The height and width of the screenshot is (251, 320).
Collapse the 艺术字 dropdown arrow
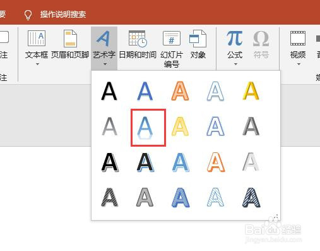(x=105, y=64)
